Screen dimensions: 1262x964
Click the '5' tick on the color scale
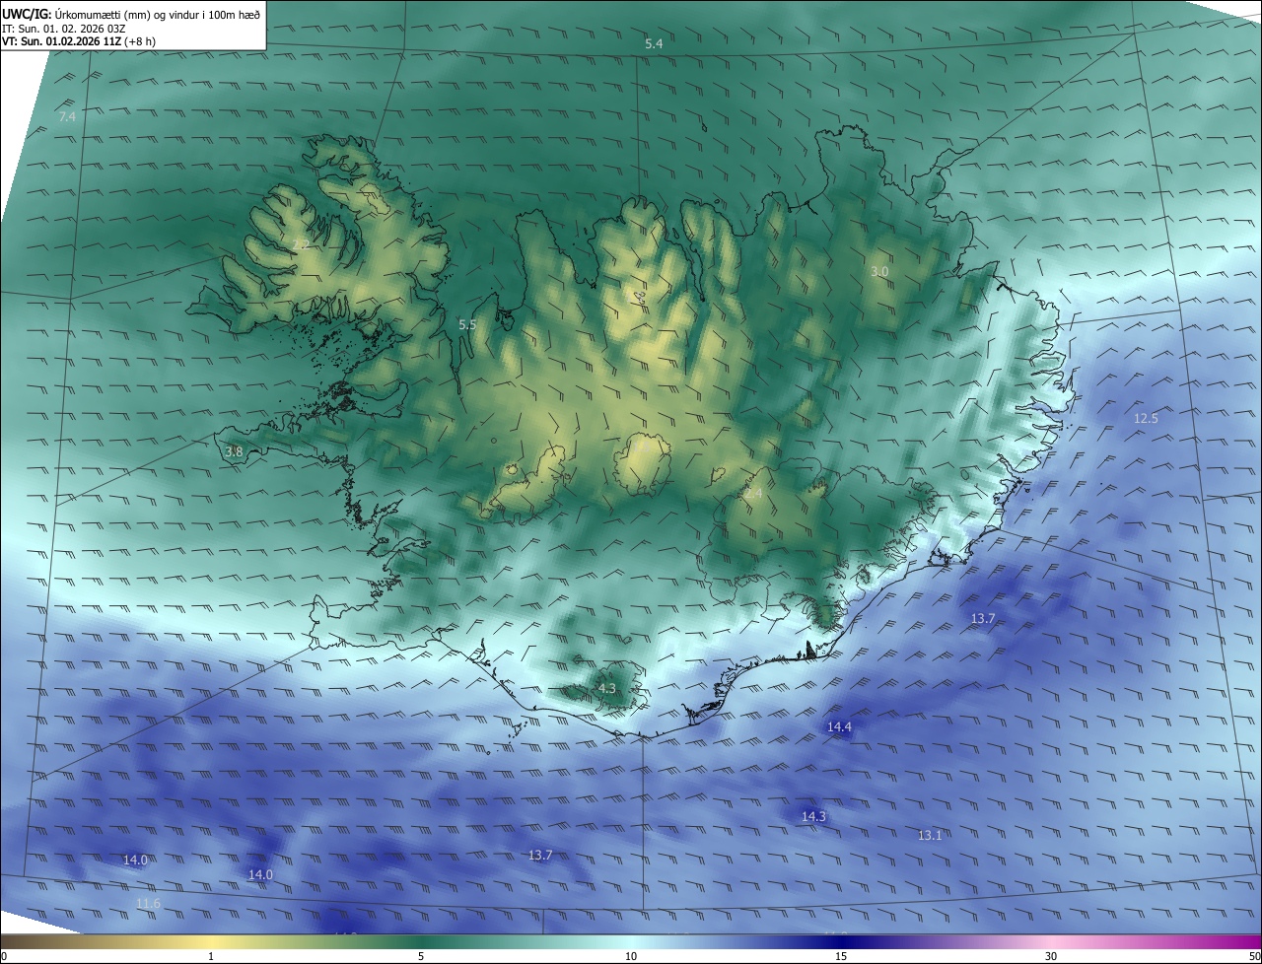(x=421, y=956)
